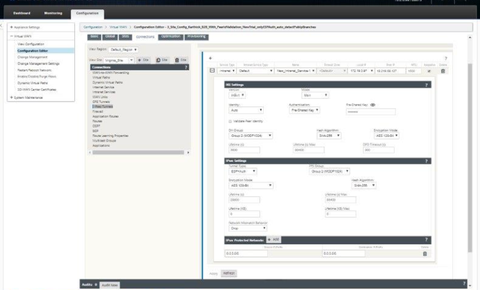This screenshot has height=290, width=480.
Task: Toggle the Keepalive checkbox in tunnel row
Action: point(429,71)
